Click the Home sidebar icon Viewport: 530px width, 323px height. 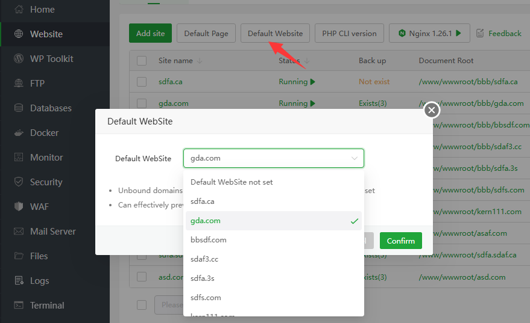tap(19, 10)
